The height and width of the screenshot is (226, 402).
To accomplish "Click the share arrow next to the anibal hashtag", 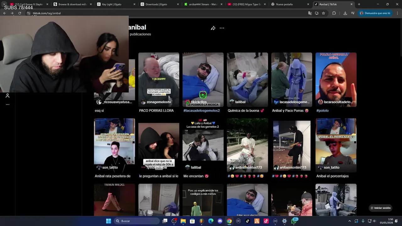I will click(x=213, y=28).
